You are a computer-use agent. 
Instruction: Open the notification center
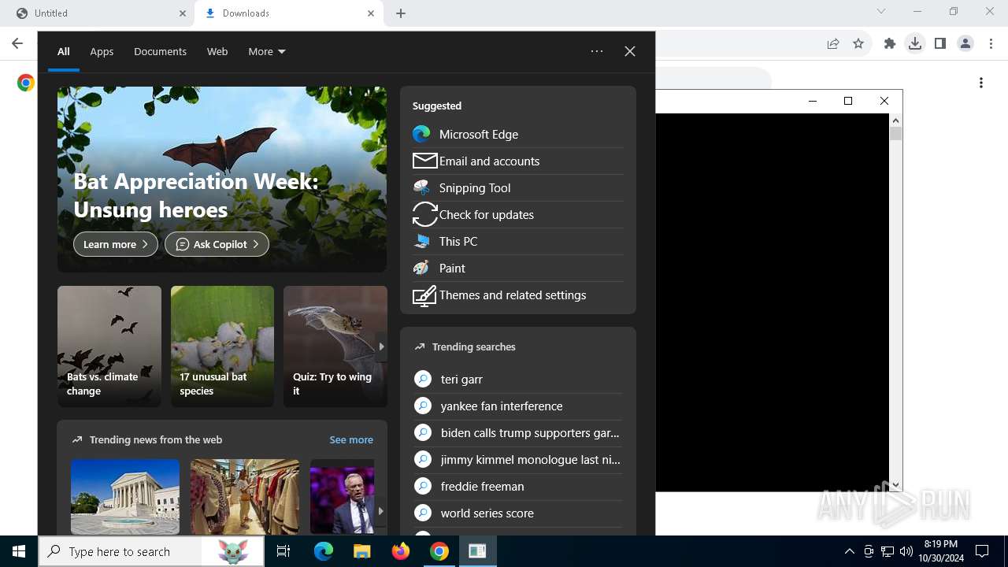pyautogui.click(x=982, y=551)
